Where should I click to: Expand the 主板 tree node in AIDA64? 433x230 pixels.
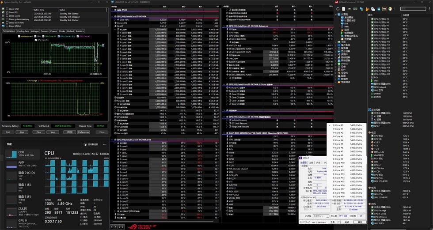pyautogui.click(x=335, y=42)
